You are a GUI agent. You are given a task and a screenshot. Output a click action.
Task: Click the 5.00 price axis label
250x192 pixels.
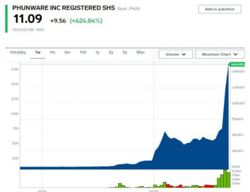(15, 143)
